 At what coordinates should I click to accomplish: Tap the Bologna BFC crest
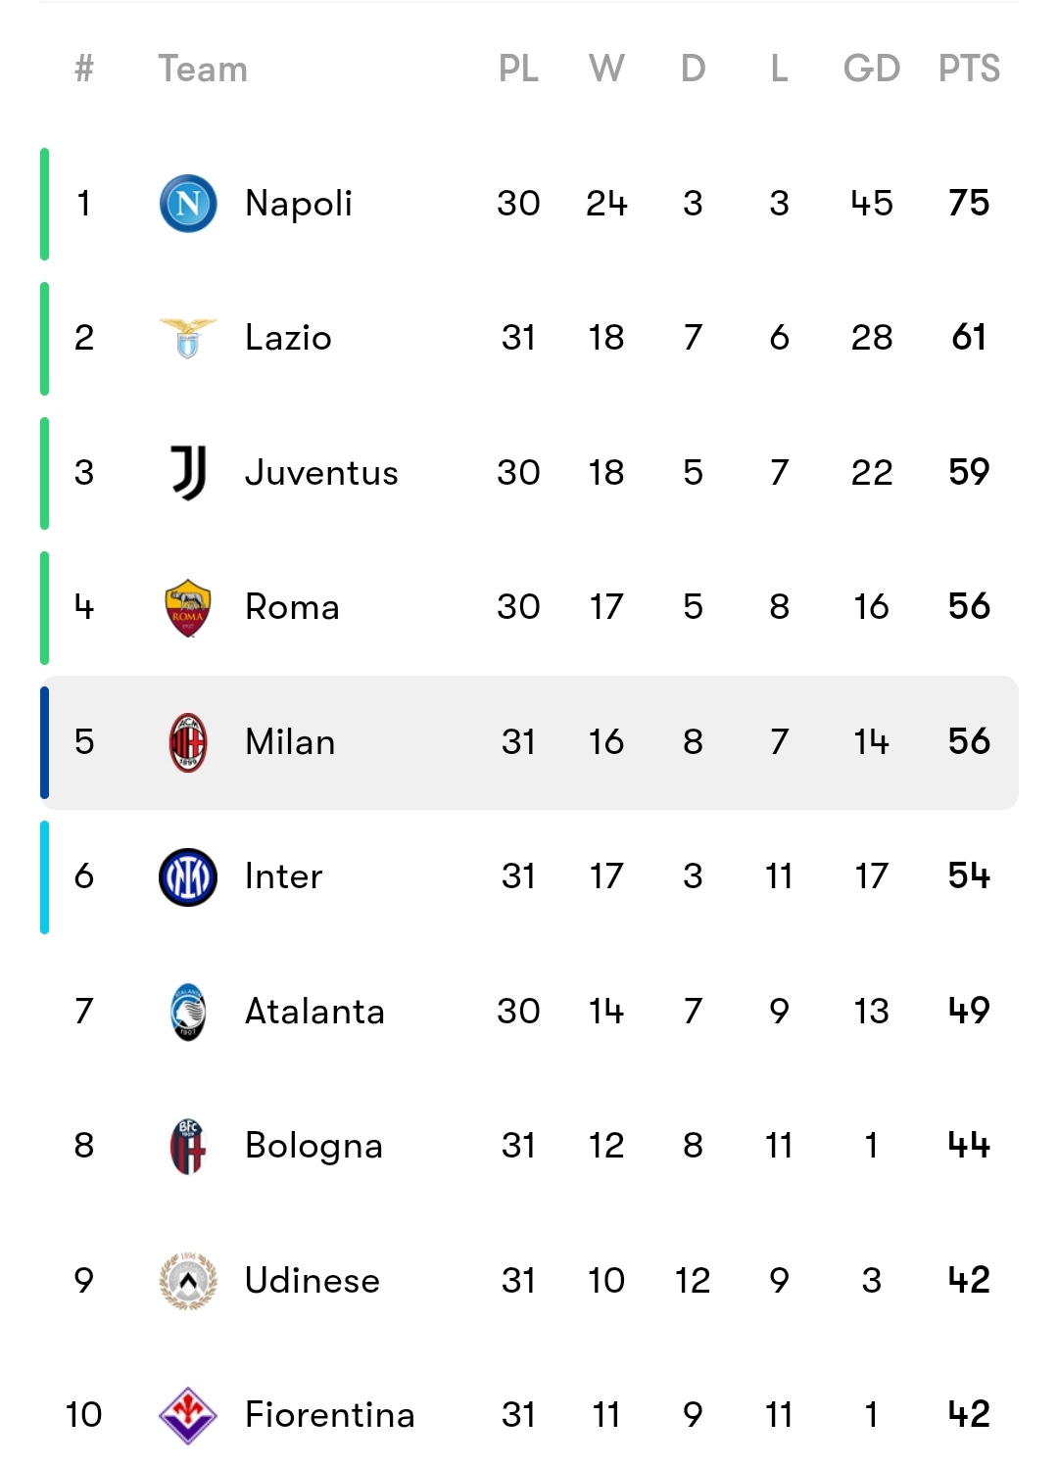pos(188,1146)
